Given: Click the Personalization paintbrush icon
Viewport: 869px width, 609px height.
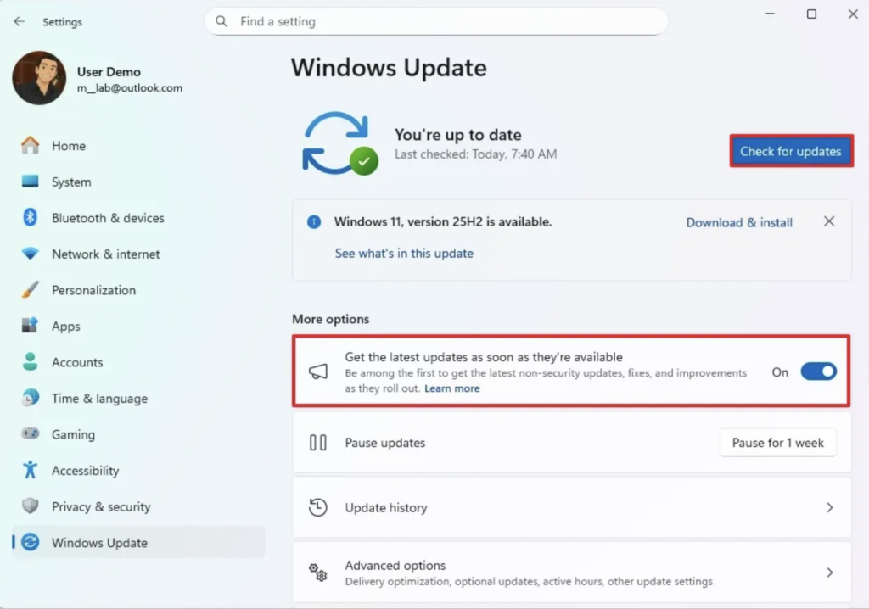Looking at the screenshot, I should [x=31, y=290].
